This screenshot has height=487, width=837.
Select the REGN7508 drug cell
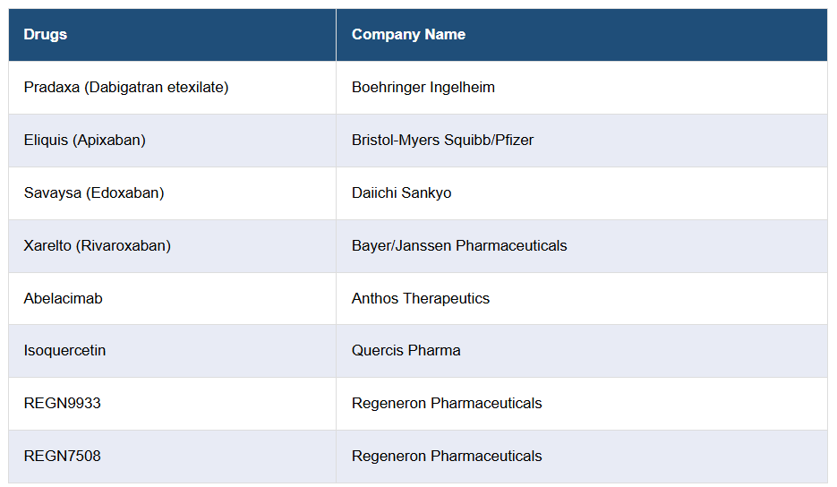63,457
